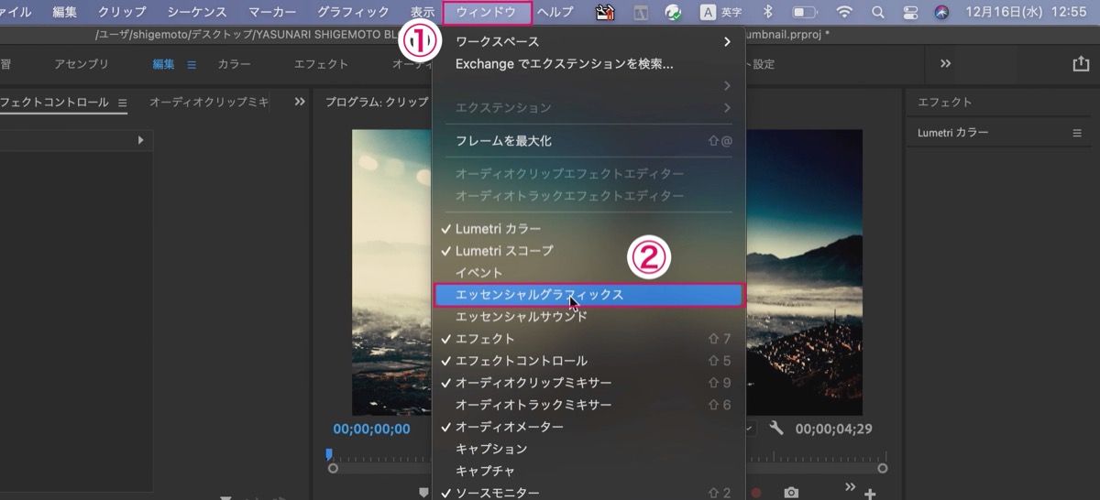Expand the effect controls timeline triangle
This screenshot has height=500, width=1100.
coord(140,140)
